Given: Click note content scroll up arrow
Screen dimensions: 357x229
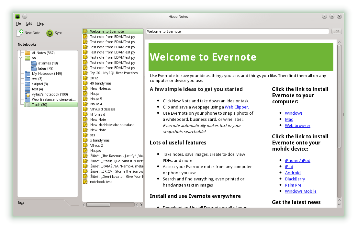Looking at the screenshot, I should [x=339, y=42].
